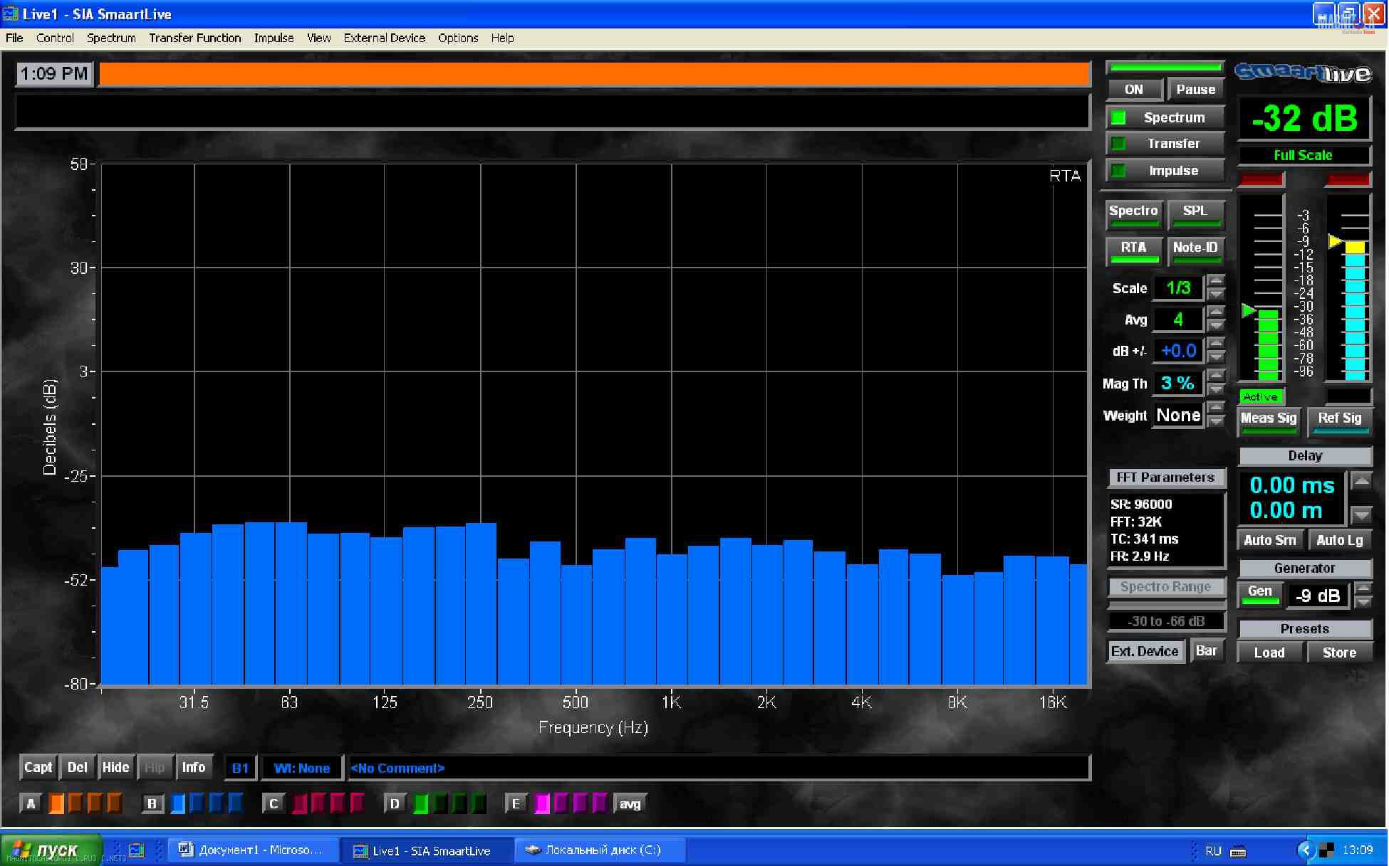The height and width of the screenshot is (866, 1389).
Task: Toggle the Gen signal generator button
Action: point(1259,594)
